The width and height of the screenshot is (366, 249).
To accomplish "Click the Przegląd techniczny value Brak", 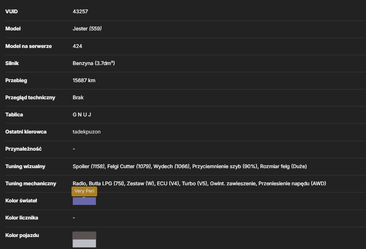I will point(78,98).
